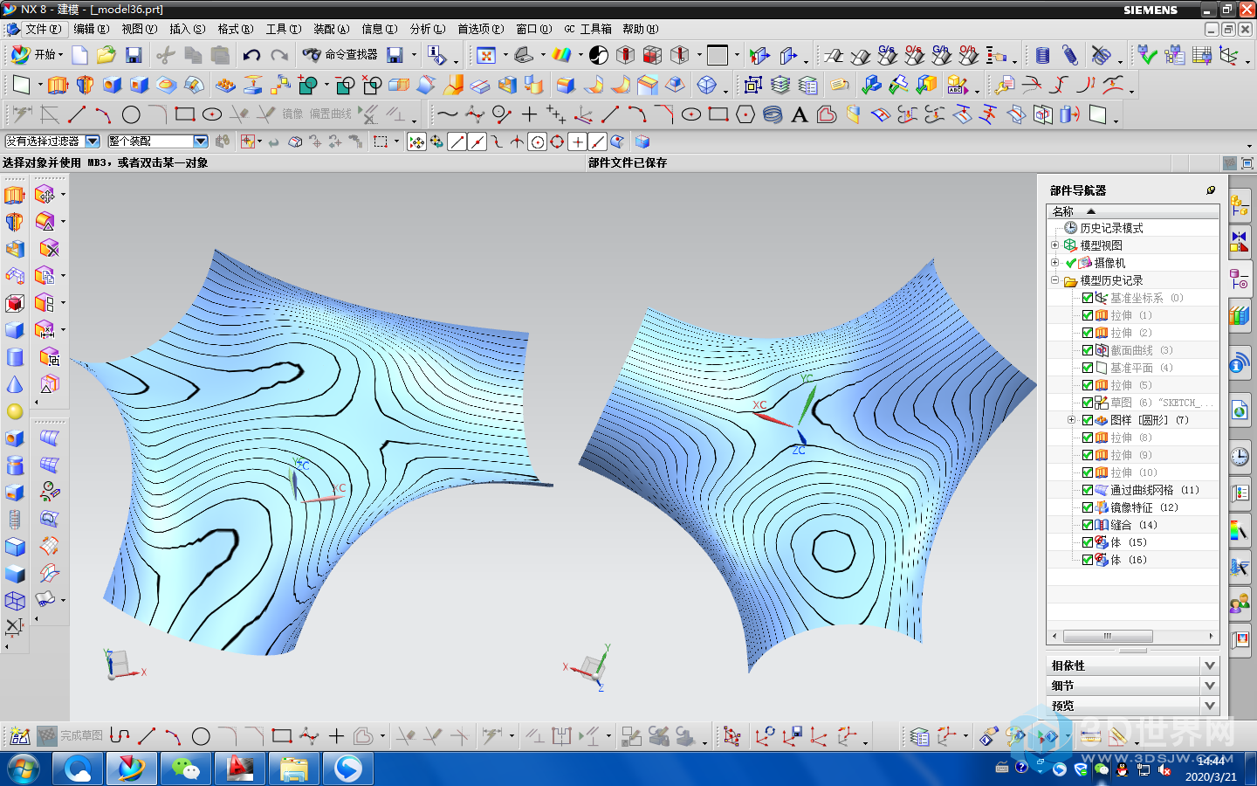
Task: Open the GC 工具箱 menu
Action: tap(587, 29)
